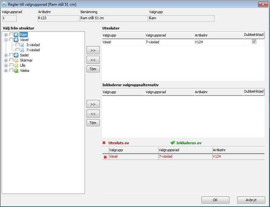Click the yellow Skärmar puzzle icon

(16, 60)
